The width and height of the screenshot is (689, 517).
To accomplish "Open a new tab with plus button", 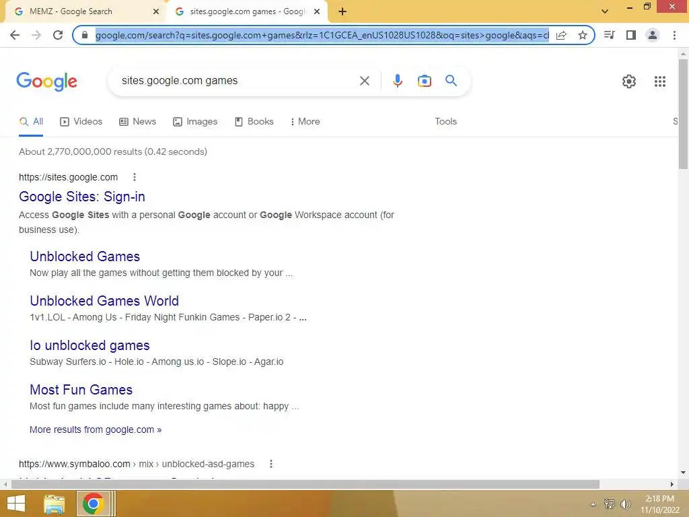I will point(342,11).
